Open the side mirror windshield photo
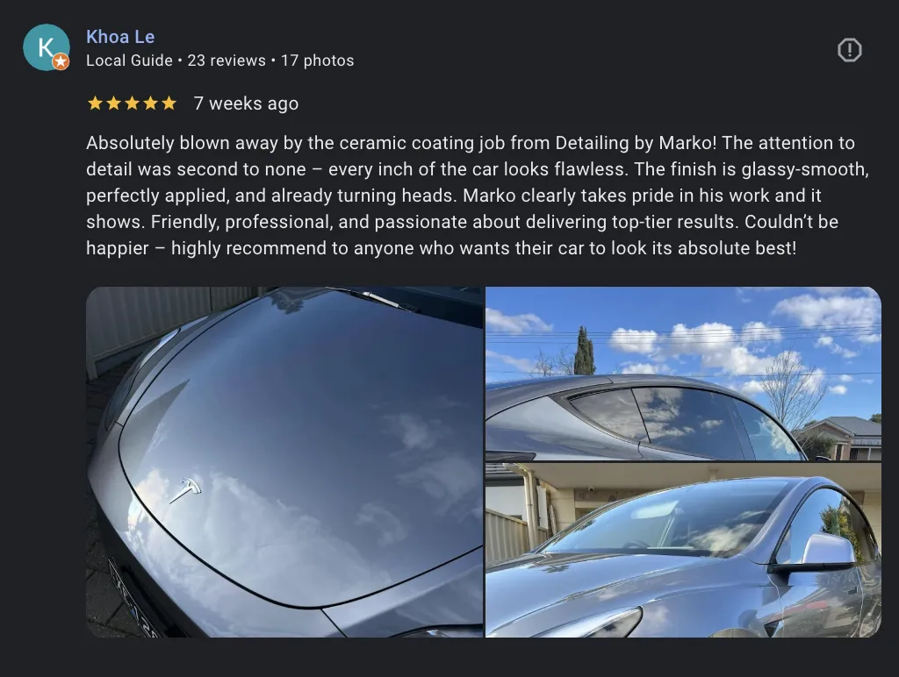The width and height of the screenshot is (899, 677). pyautogui.click(x=683, y=551)
